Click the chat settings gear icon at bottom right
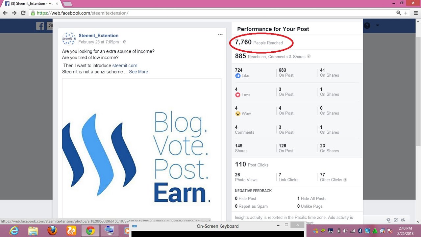This screenshot has height=237, width=421. click(x=388, y=220)
